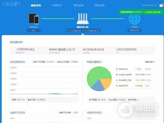Click the router device icon

(83, 19)
